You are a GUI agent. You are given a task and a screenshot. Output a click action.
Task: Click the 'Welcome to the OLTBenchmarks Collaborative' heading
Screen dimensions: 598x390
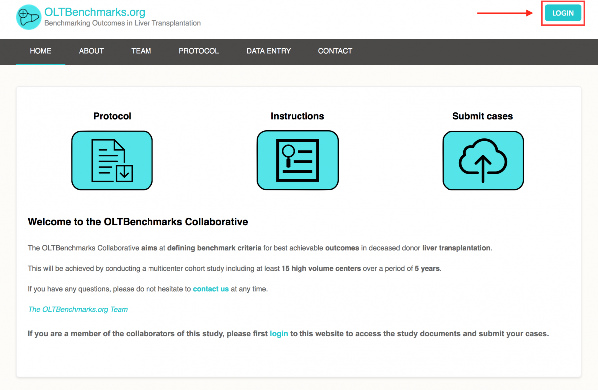pyautogui.click(x=138, y=222)
